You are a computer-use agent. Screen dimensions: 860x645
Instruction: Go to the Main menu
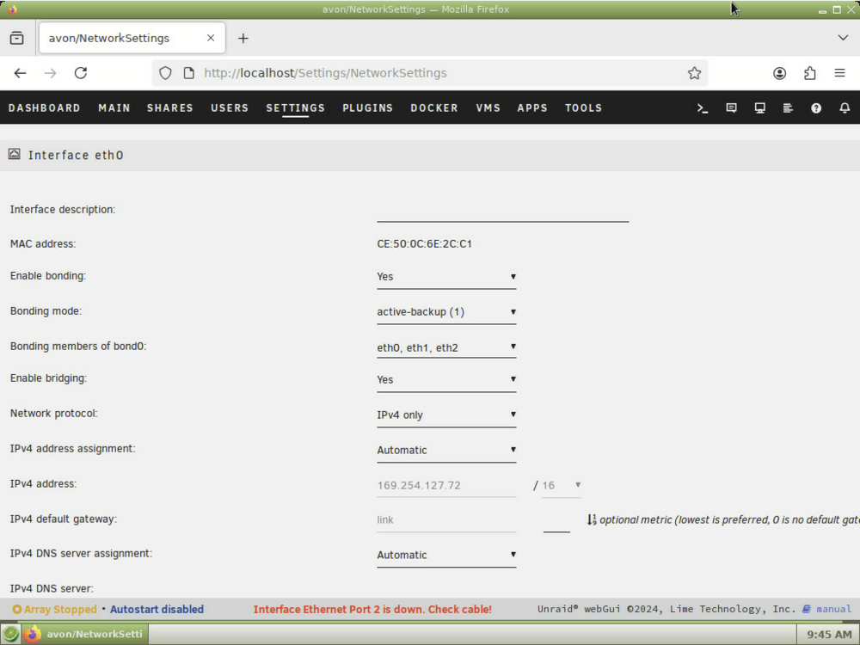pos(114,108)
